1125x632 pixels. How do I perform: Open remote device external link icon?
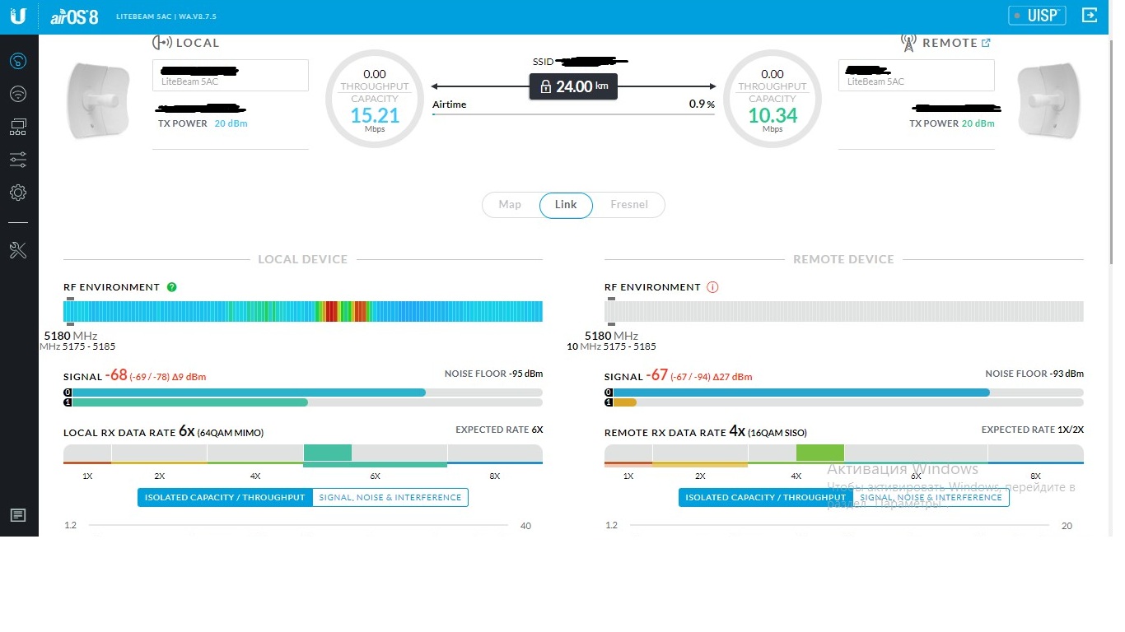click(x=986, y=43)
